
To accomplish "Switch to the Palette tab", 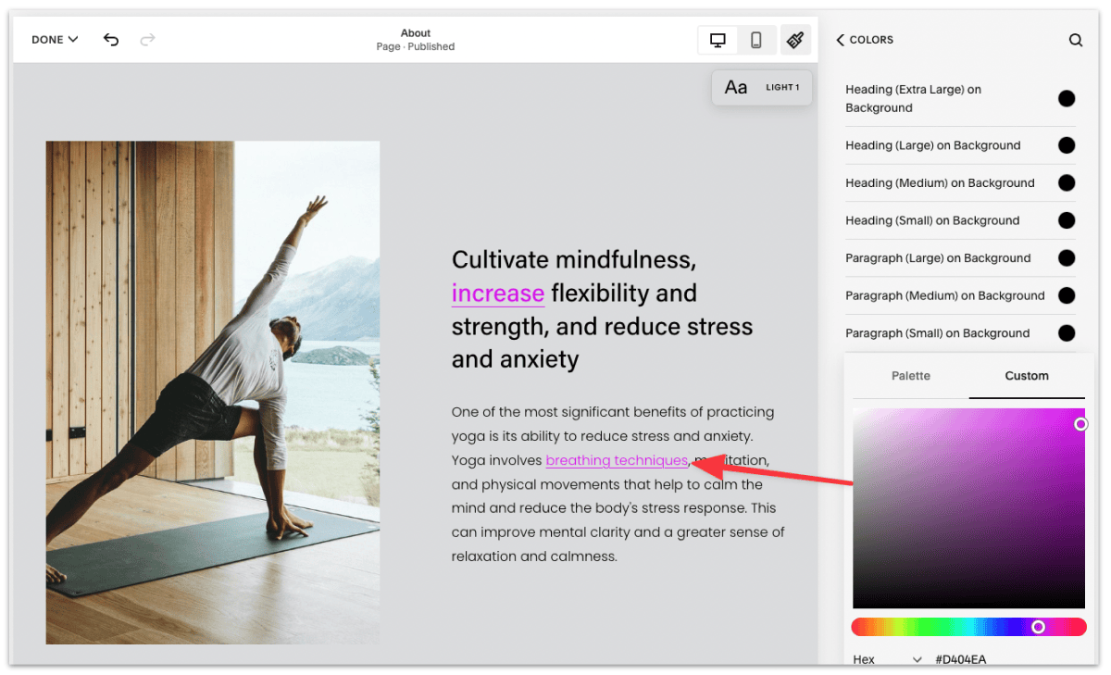I will click(x=910, y=376).
